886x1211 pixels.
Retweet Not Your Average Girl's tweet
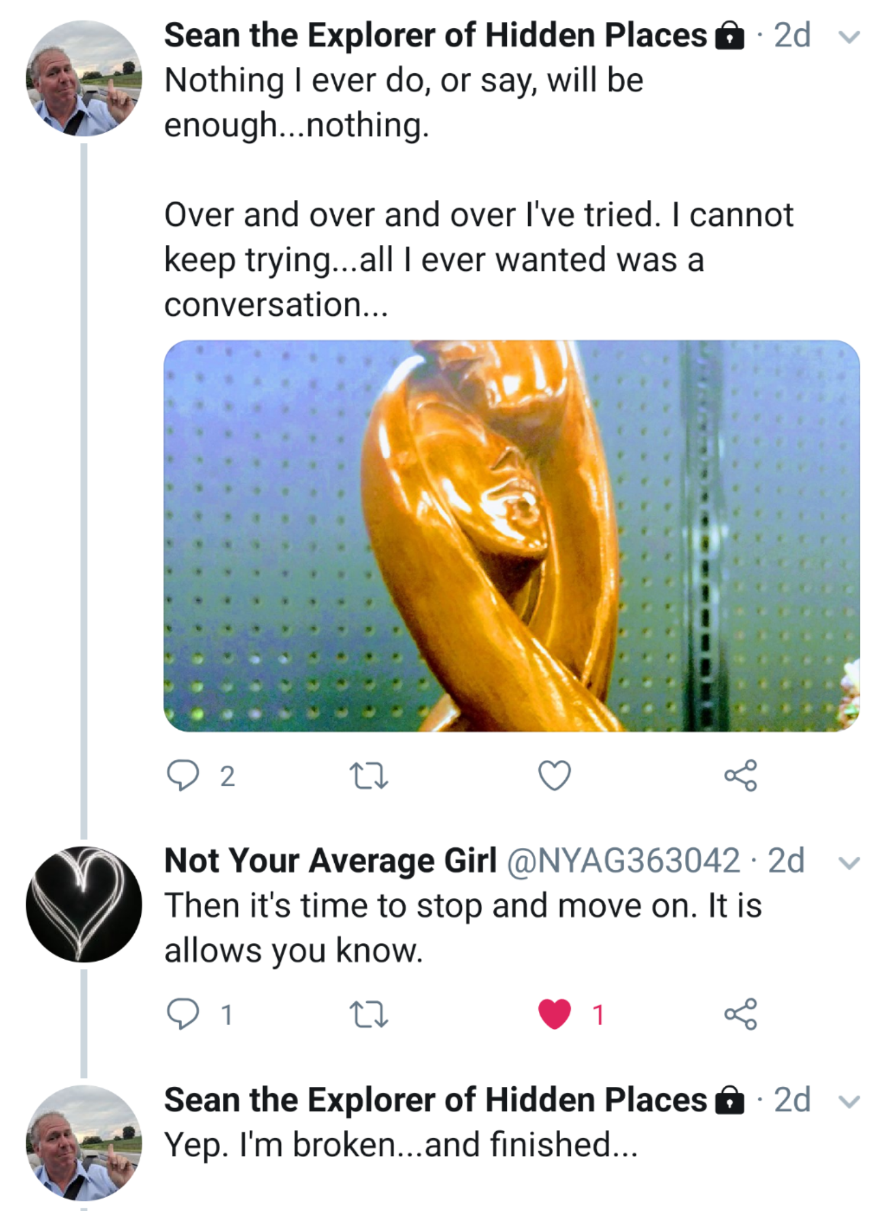click(x=369, y=1014)
